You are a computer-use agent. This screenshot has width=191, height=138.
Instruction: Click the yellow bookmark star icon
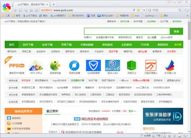pyautogui.click(x=138, y=10)
